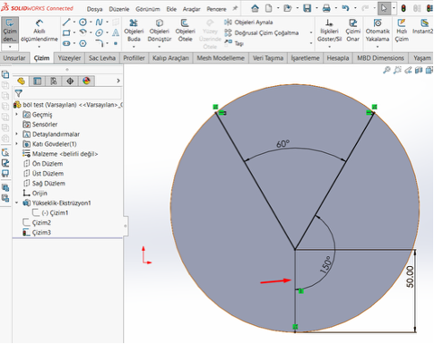Select the Point sketch tool

click(116, 44)
